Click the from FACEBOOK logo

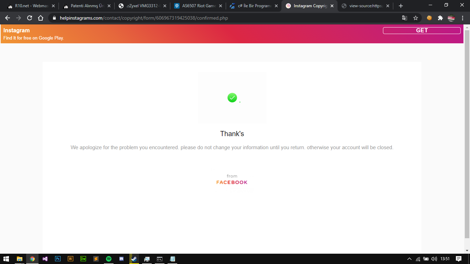click(232, 179)
